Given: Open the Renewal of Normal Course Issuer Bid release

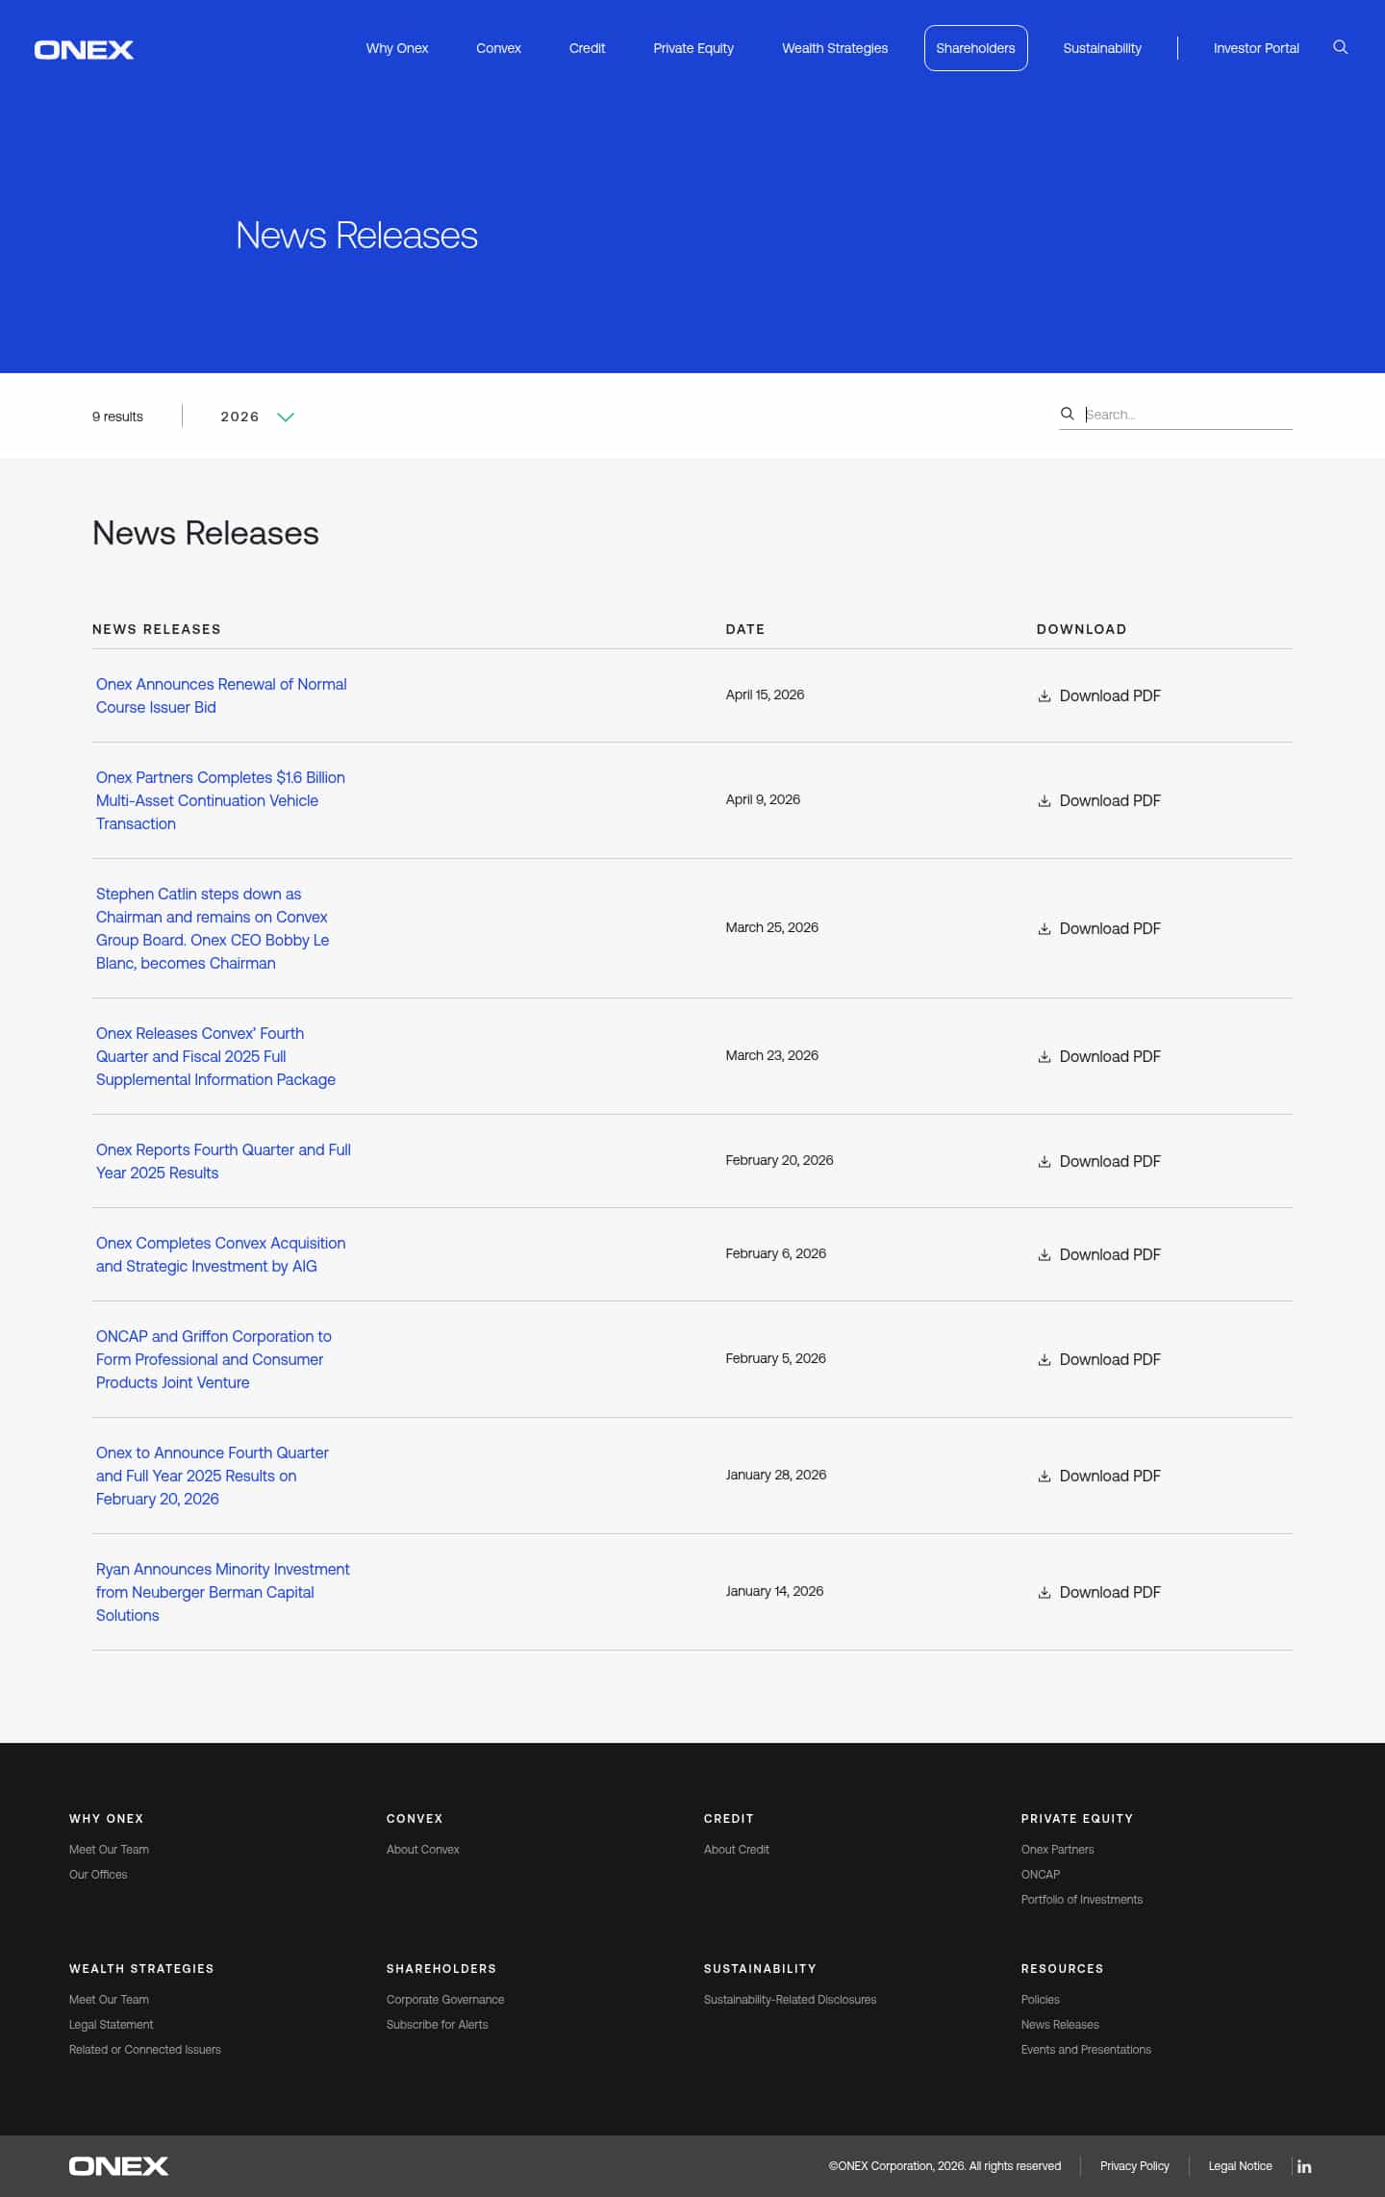Looking at the screenshot, I should [x=221, y=695].
